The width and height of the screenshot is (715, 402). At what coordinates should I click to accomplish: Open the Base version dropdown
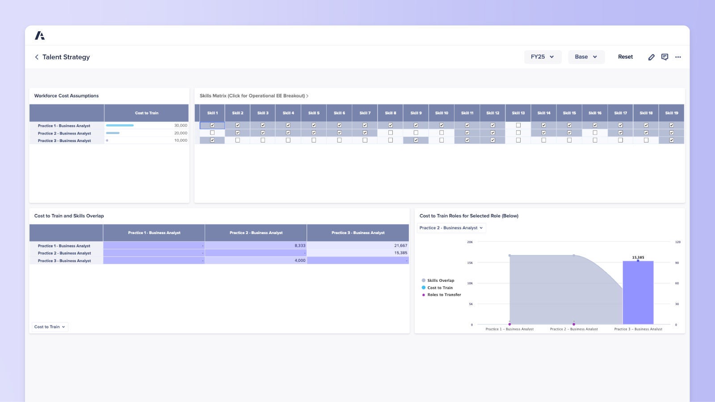click(x=586, y=57)
